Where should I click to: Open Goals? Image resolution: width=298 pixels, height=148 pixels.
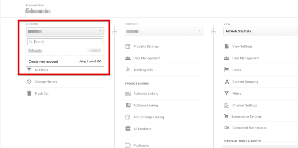pyautogui.click(x=237, y=70)
